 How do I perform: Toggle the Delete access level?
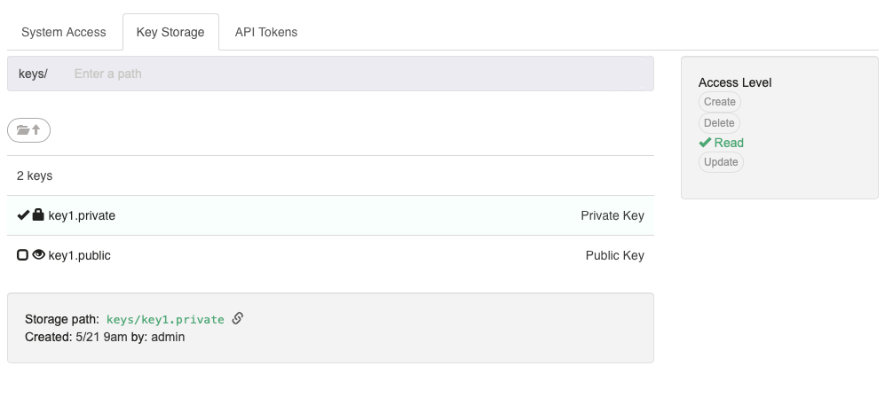pyautogui.click(x=719, y=123)
